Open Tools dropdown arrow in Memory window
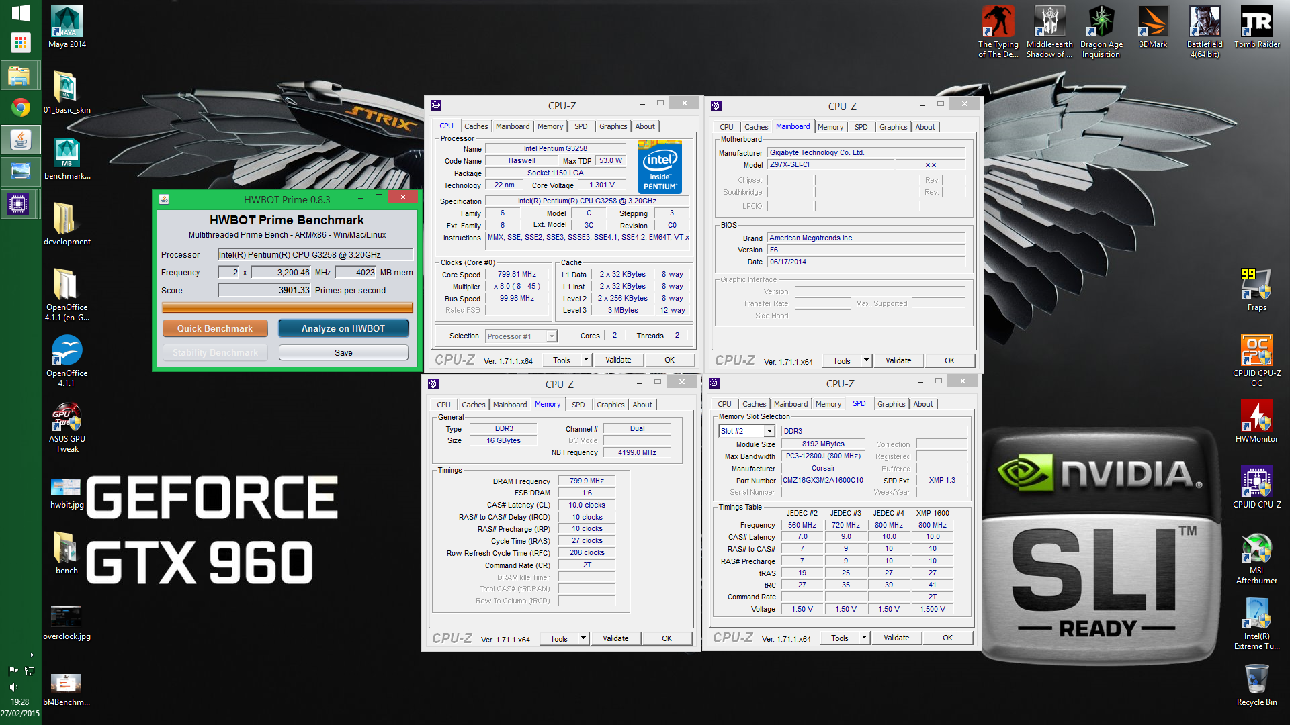This screenshot has width=1290, height=725. pos(583,638)
